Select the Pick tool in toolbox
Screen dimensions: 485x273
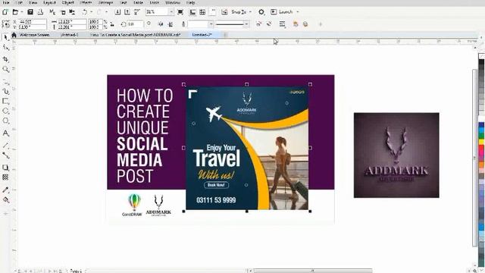(5, 37)
